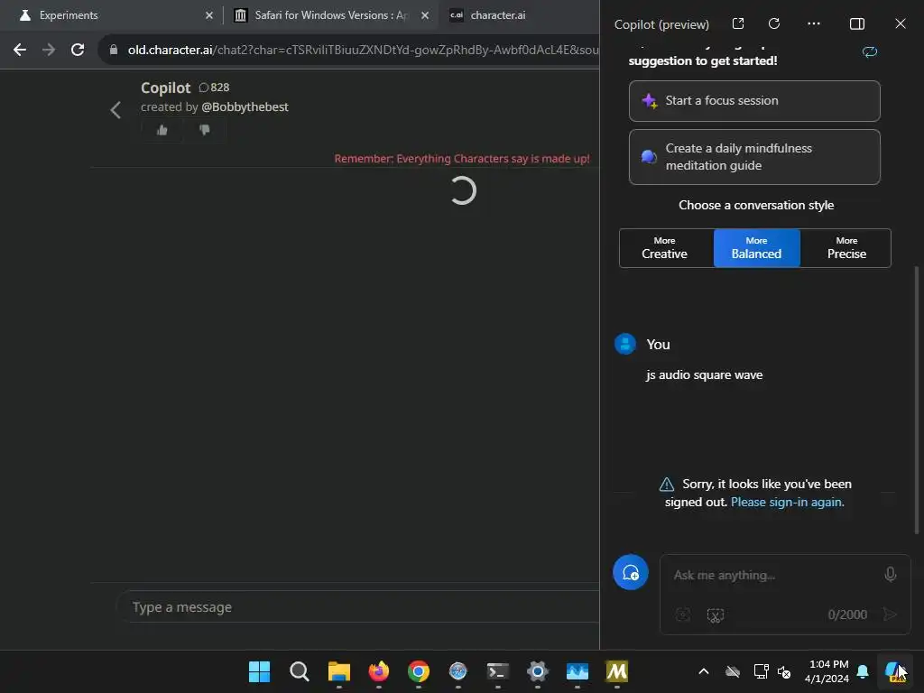Viewport: 924px width, 693px height.
Task: Select More Creative conversation style
Action: (666, 248)
